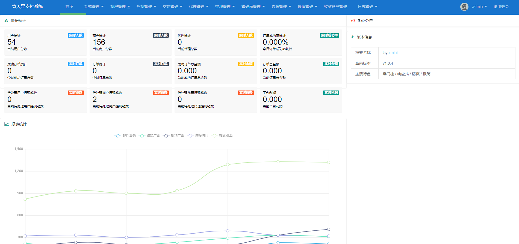The image size is (519, 244).
Task: Click the system announcement megaphone icon
Action: [x=353, y=21]
